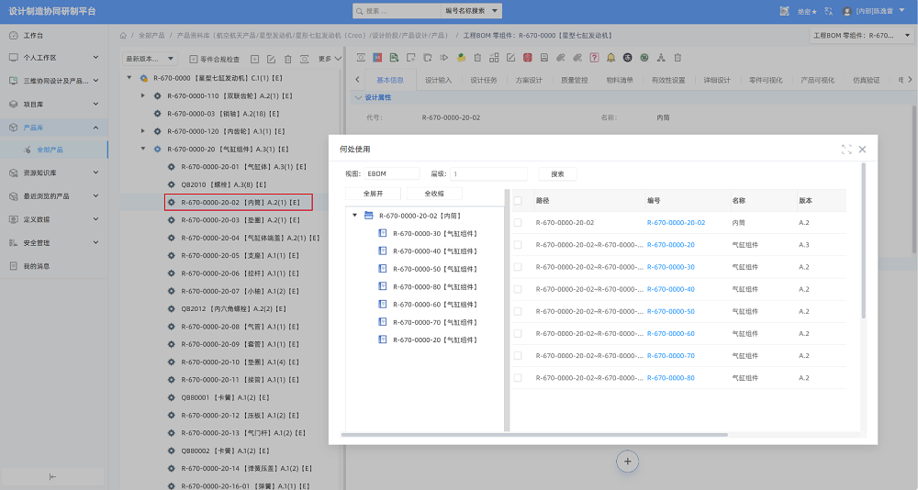Check the row for R-670-0000-20-02 内筒
This screenshot has width=918, height=490.
coord(518,222)
